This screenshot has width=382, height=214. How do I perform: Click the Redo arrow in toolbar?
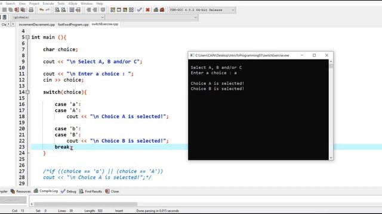pos(48,10)
